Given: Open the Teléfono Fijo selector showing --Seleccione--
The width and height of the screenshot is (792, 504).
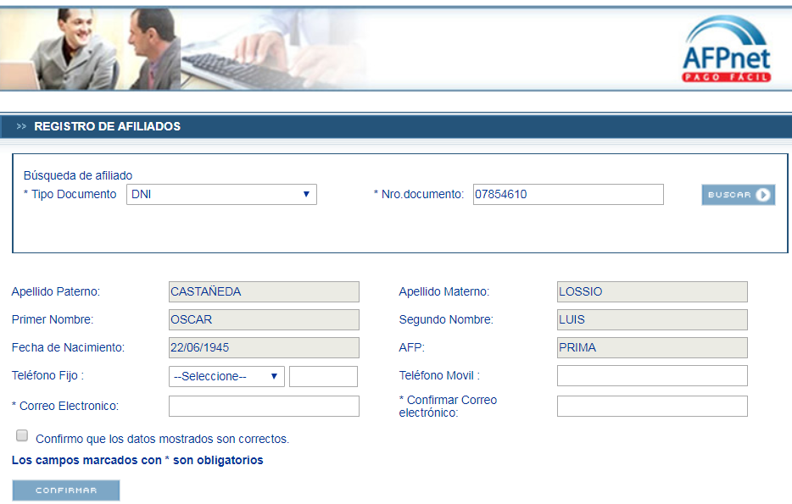Looking at the screenshot, I should pos(226,375).
